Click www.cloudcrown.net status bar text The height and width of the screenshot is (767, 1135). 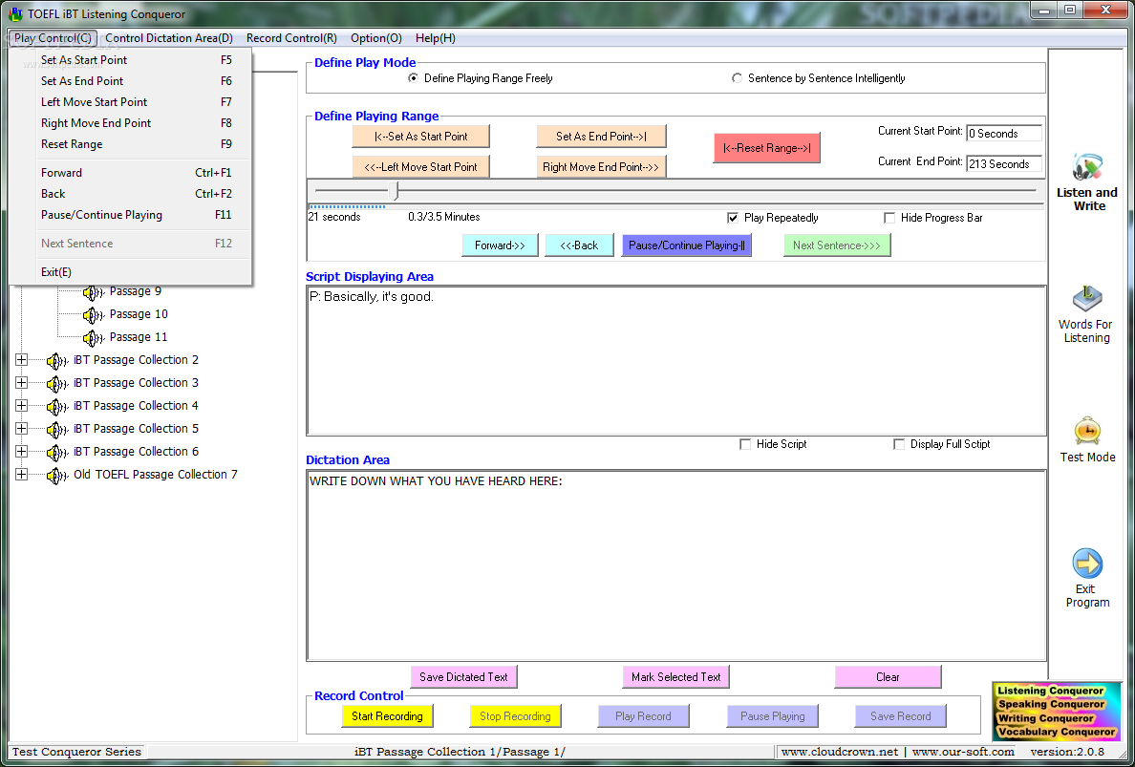(840, 752)
